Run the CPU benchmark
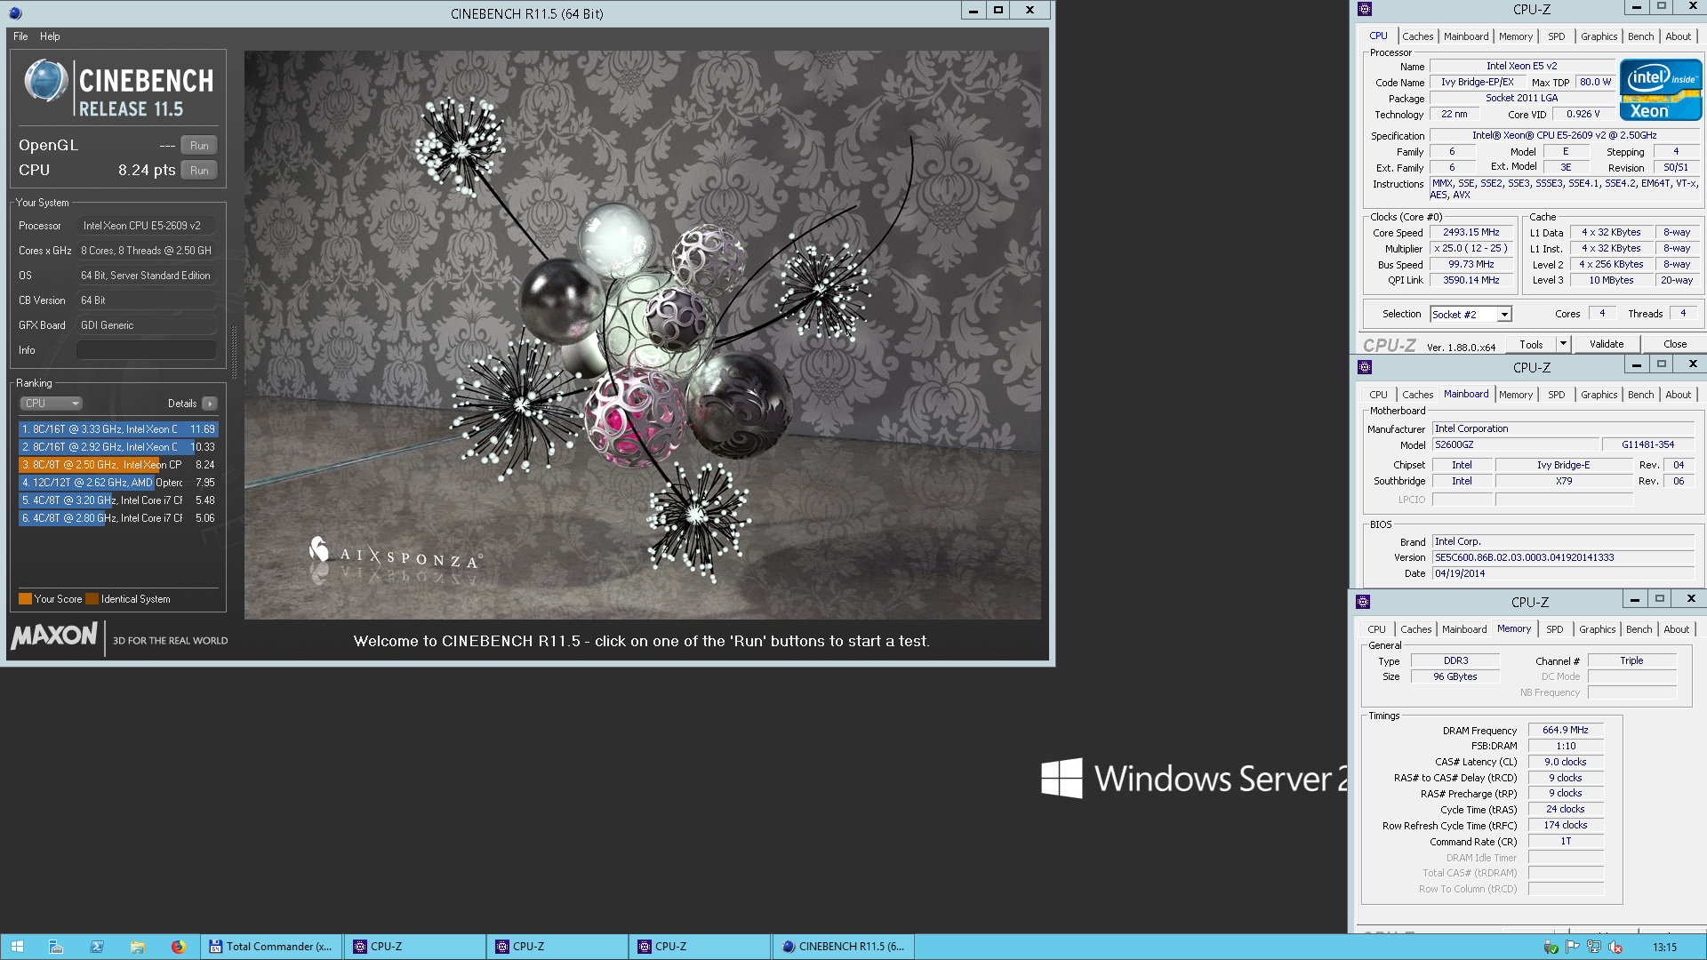The width and height of the screenshot is (1707, 960). tap(199, 171)
